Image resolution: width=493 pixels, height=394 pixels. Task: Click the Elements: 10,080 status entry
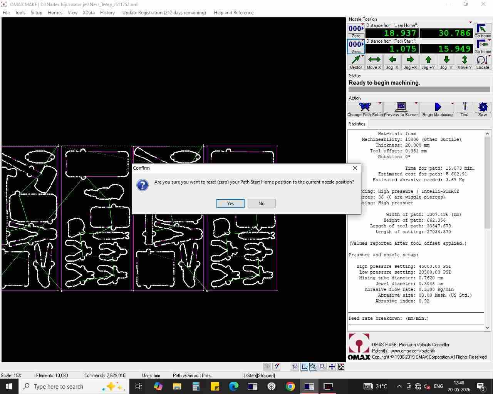point(52,376)
